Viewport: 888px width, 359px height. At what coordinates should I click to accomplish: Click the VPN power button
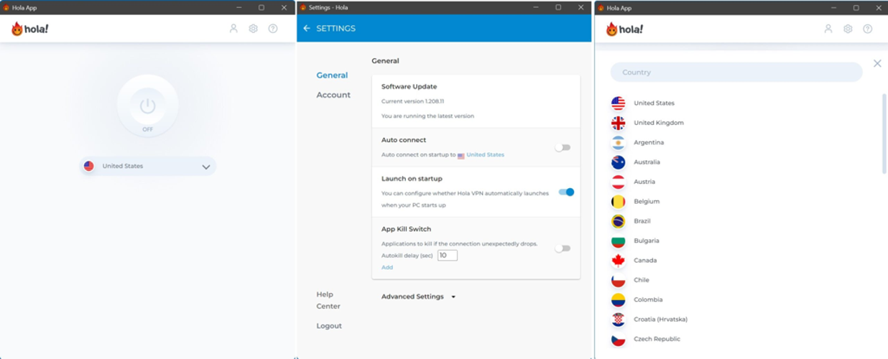pos(147,106)
